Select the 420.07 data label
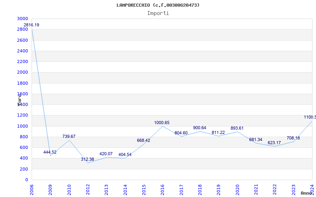 106,154
